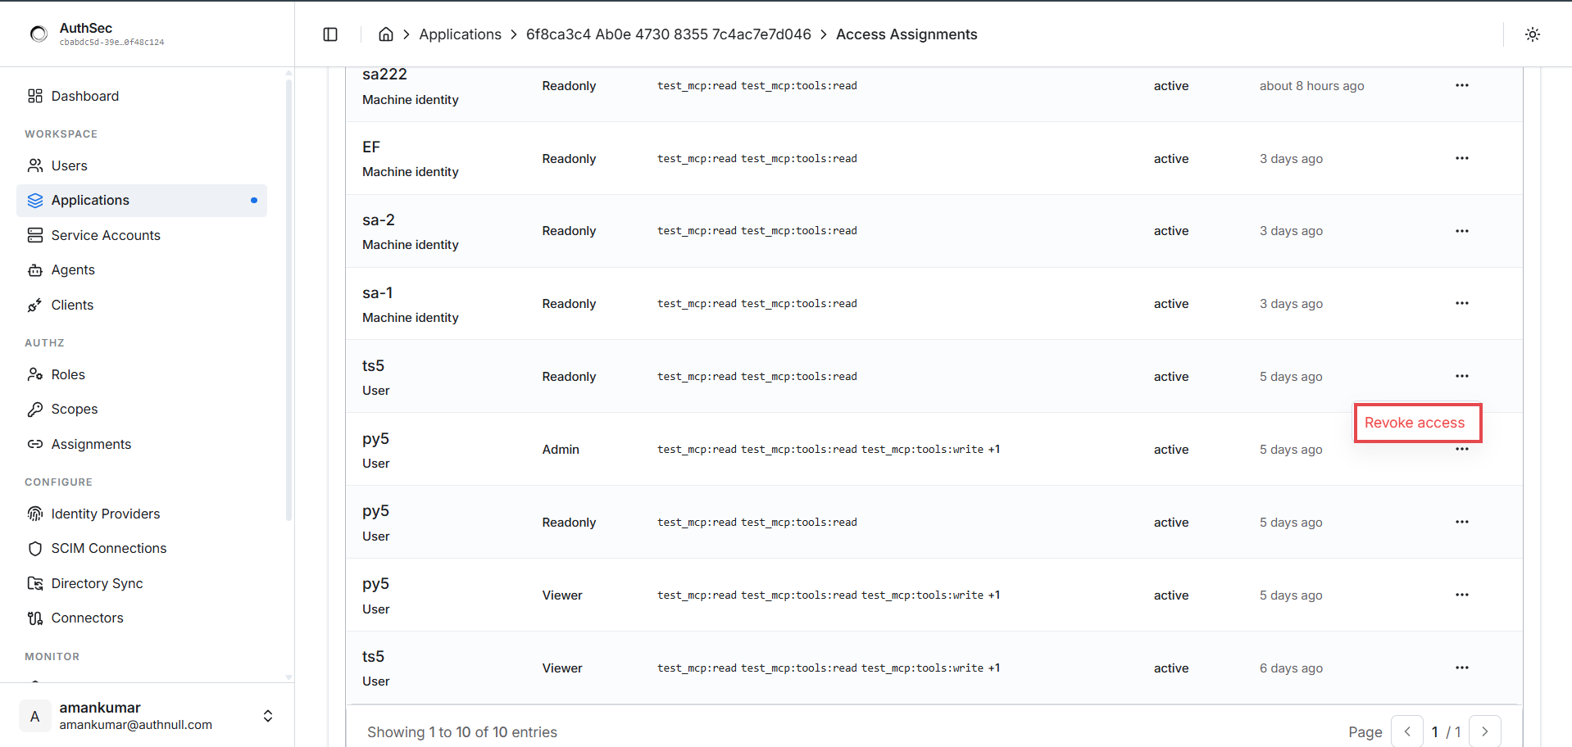This screenshot has width=1572, height=747.
Task: Click Machine identity label under sa-1
Action: tap(411, 318)
